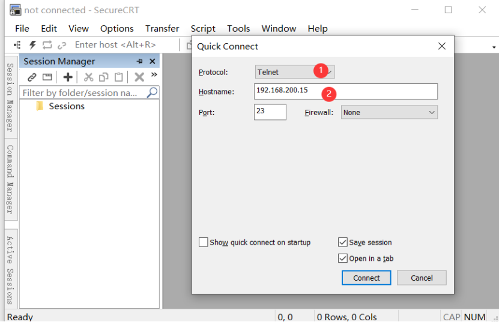Screen dimensions: 499x322
Task: Click the Paste clipboard icon
Action: coord(119,77)
